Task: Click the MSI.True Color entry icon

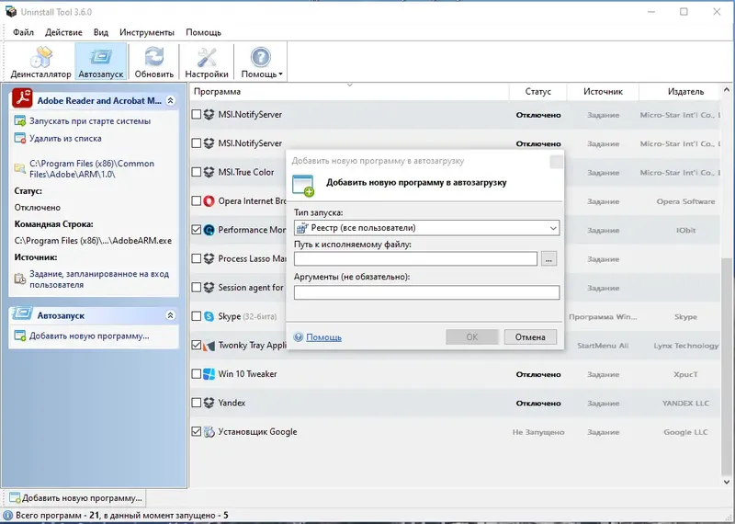Action: click(x=209, y=172)
